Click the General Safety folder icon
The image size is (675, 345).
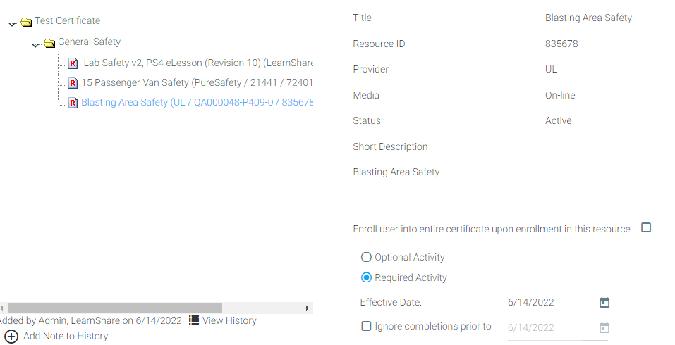click(49, 43)
